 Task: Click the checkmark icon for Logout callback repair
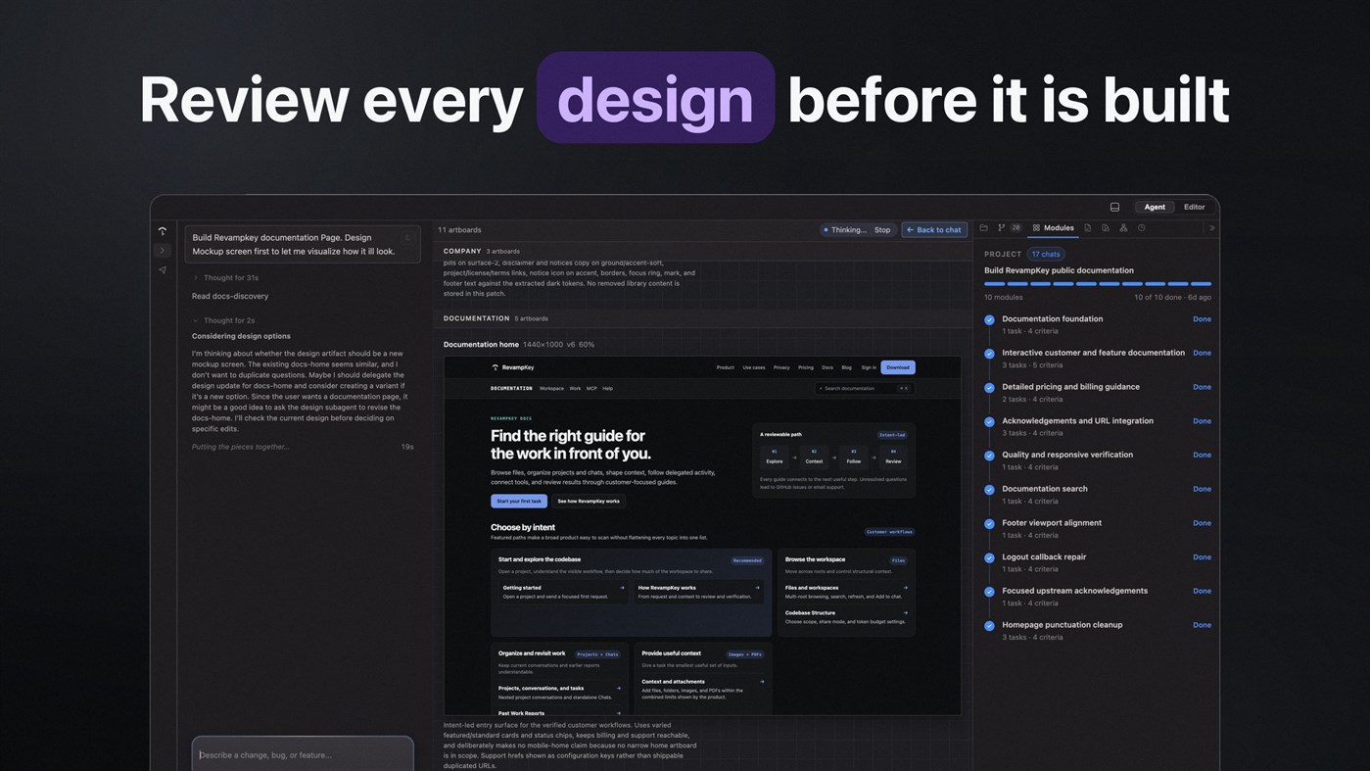point(989,558)
